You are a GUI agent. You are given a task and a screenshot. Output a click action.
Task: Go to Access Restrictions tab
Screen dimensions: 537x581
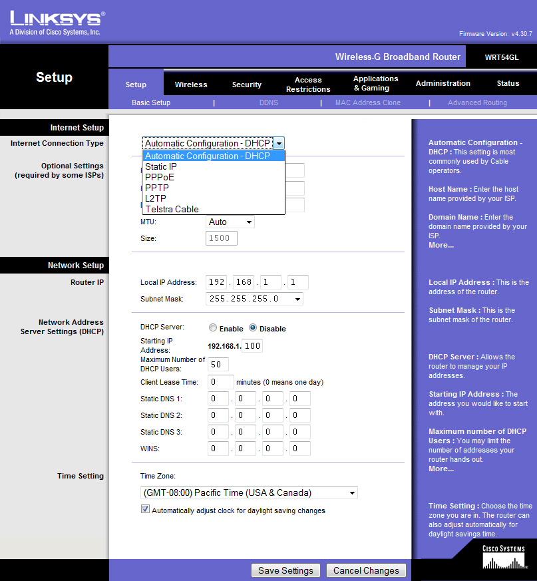(x=308, y=85)
